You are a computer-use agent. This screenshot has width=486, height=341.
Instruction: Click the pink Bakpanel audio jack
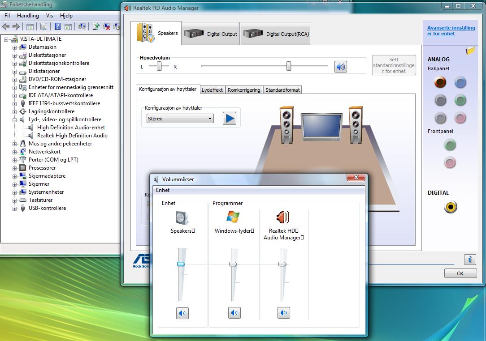pos(460,118)
